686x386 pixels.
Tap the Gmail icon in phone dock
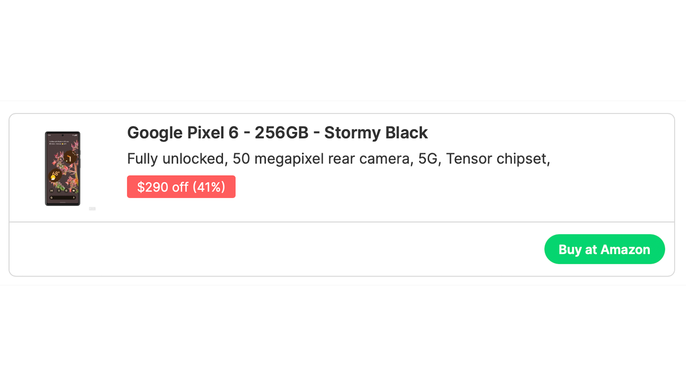52,191
